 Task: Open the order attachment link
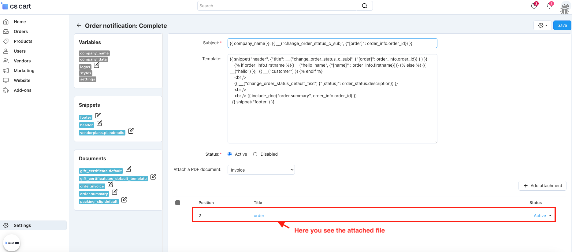coord(259,216)
